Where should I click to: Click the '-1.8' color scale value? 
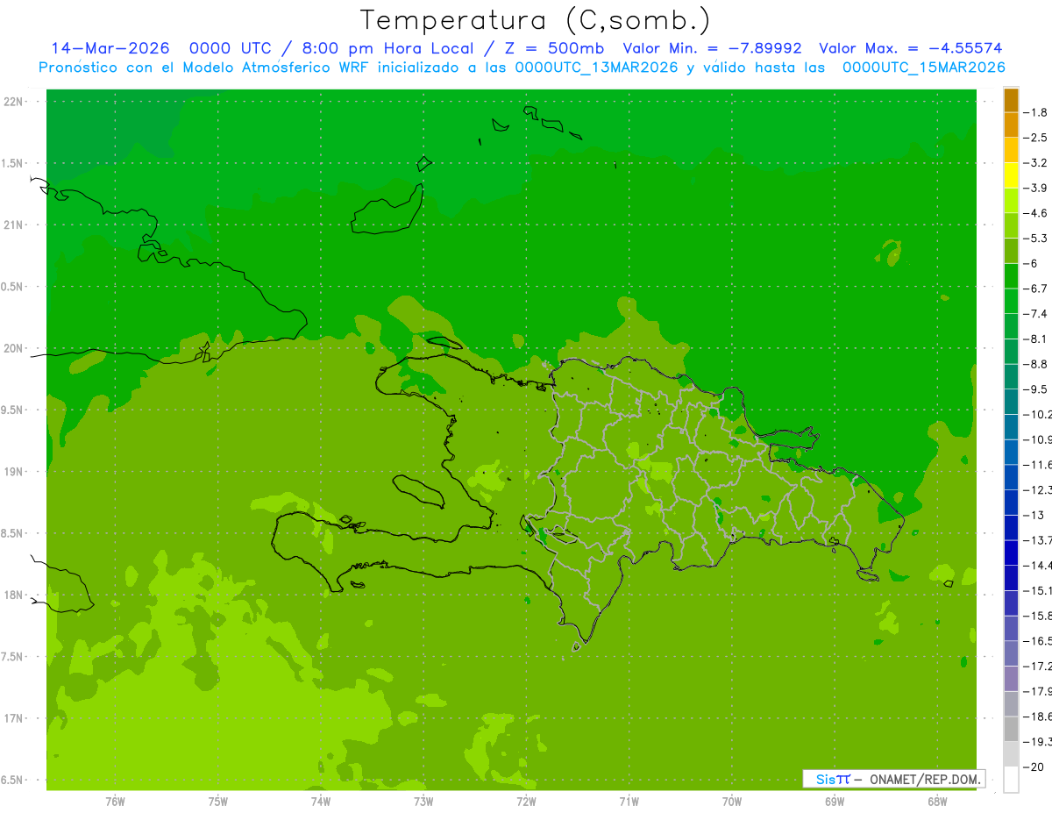(1035, 112)
